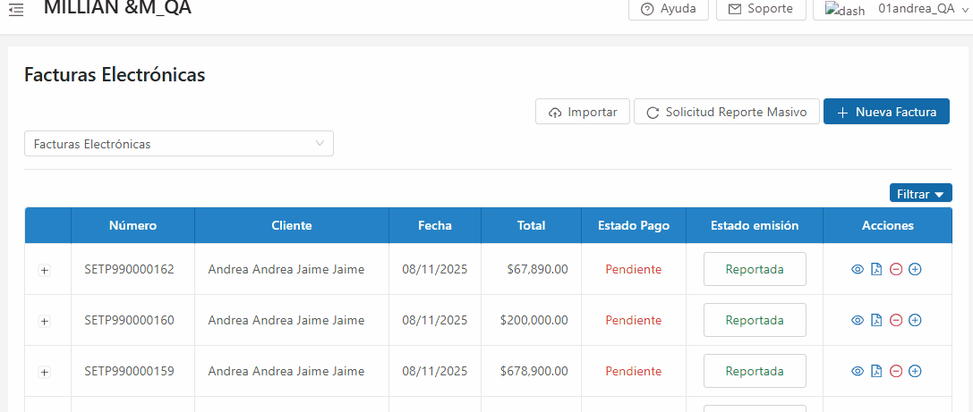
Task: Click red minus icon for SETP990000160
Action: [895, 320]
